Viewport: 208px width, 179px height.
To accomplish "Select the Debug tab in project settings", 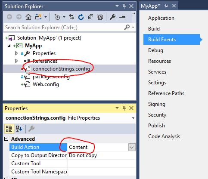I will (155, 50).
